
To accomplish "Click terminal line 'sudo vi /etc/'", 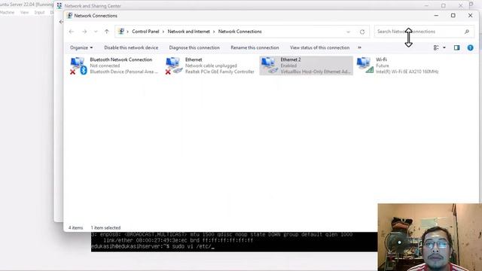I will click(x=192, y=246).
